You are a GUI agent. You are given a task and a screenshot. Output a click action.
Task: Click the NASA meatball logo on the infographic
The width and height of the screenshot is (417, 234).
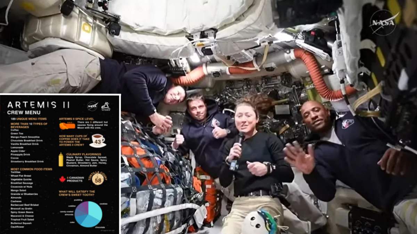coord(92,106)
